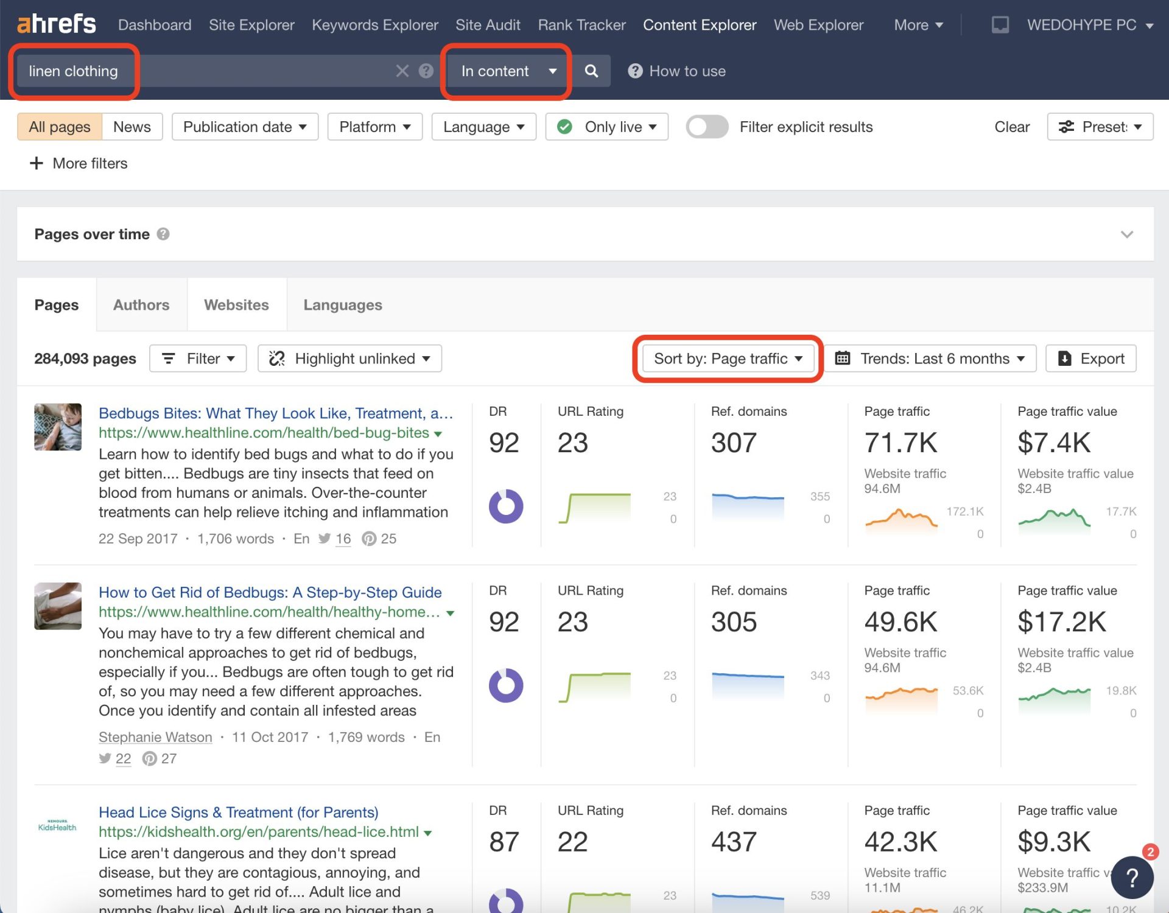Image resolution: width=1169 pixels, height=913 pixels.
Task: Open Site Explorer
Action: [x=251, y=25]
